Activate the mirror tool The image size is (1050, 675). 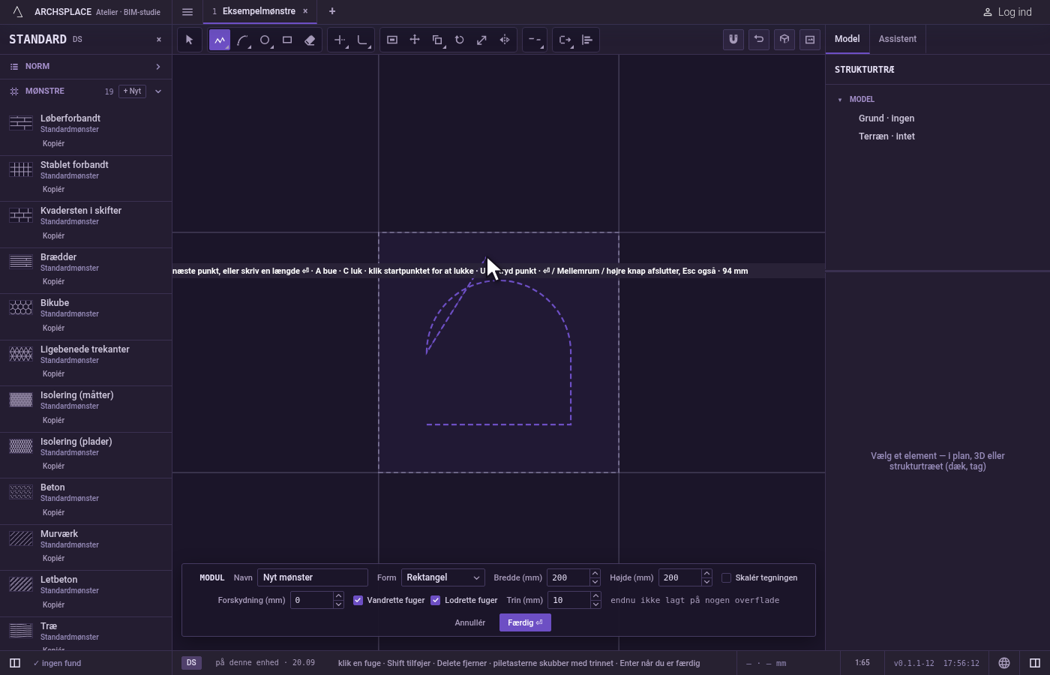point(505,40)
